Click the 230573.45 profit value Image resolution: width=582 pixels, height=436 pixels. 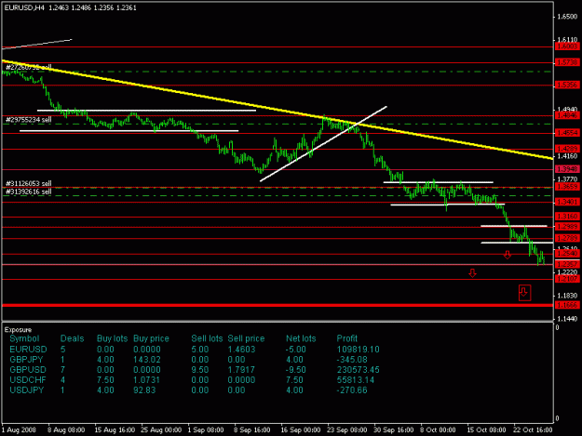pos(359,370)
